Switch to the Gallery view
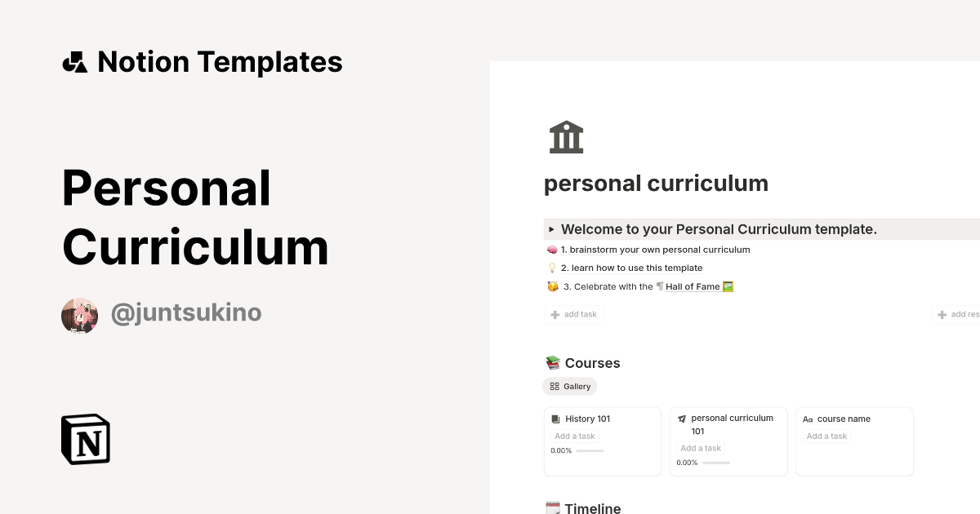The image size is (980, 514). (570, 386)
